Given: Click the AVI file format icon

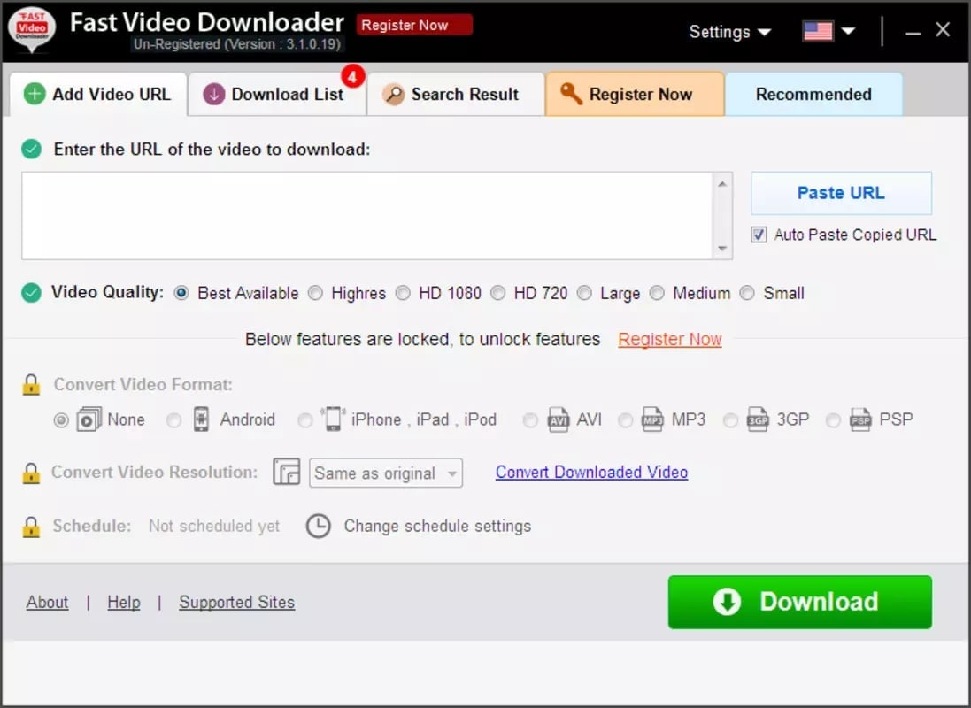Looking at the screenshot, I should pos(558,419).
